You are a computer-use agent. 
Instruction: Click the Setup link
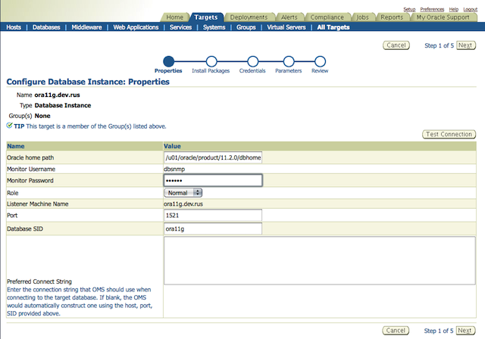[409, 9]
